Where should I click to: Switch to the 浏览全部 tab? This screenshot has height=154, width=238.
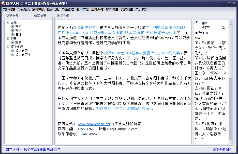[12, 16]
